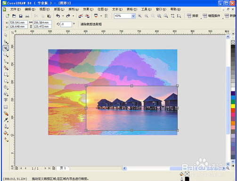Click the 清除裁剪选取框 button
Image resolution: width=237 pixels, height=181 pixels.
[91, 24]
